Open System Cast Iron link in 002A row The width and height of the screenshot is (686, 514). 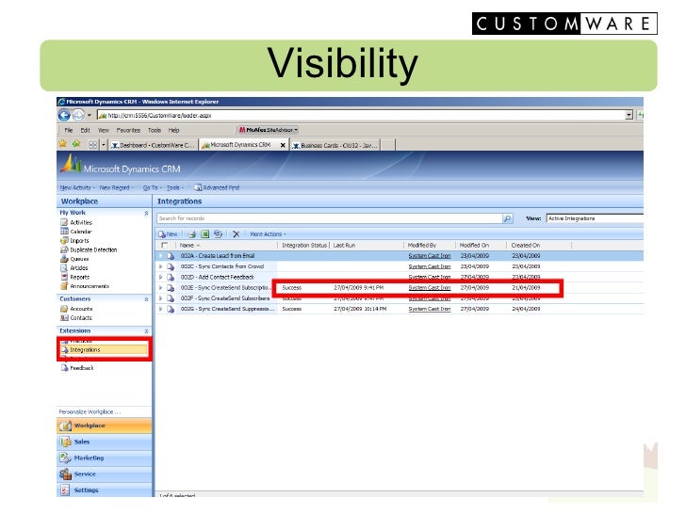click(429, 256)
